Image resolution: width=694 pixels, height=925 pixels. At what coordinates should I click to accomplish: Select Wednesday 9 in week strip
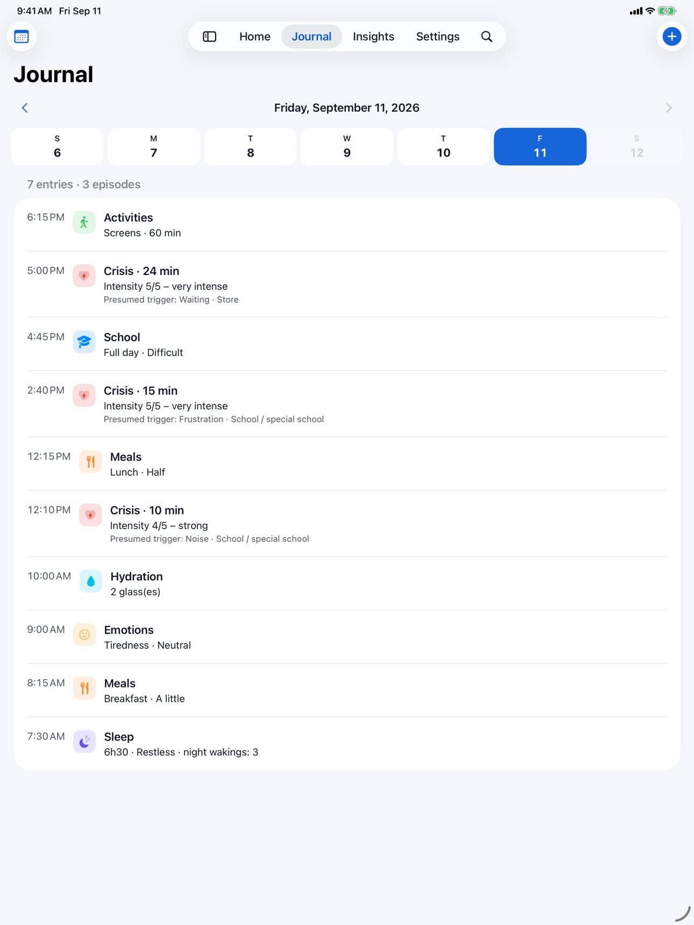(x=347, y=146)
